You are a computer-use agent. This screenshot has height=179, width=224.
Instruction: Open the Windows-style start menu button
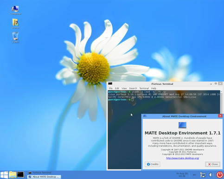(4, 175)
